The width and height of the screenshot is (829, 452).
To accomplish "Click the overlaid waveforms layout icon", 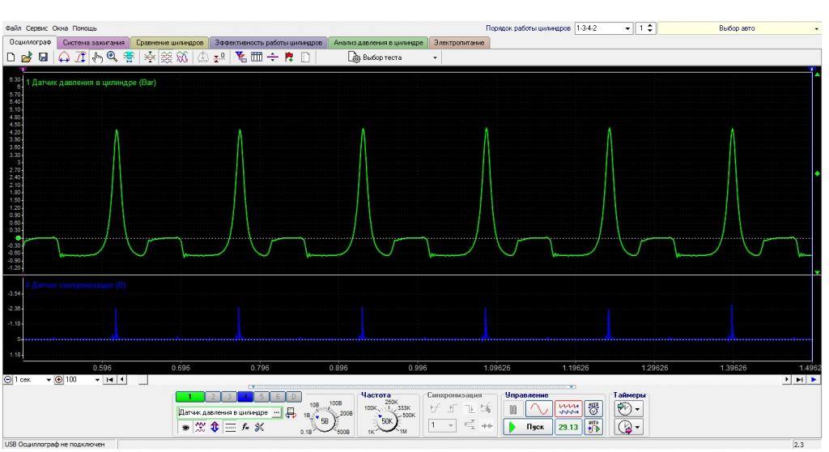I will (182, 58).
